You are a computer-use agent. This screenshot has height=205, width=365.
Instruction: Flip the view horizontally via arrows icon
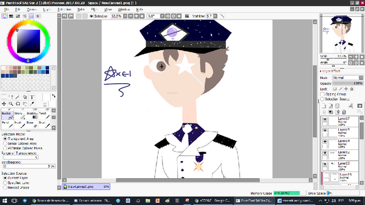186,16
